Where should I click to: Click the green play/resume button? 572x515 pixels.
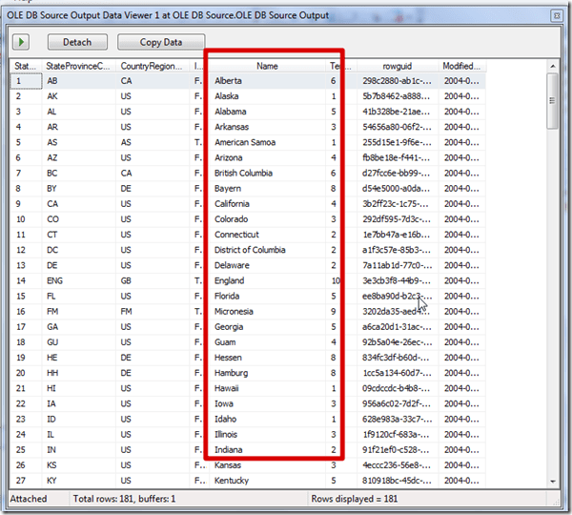21,42
